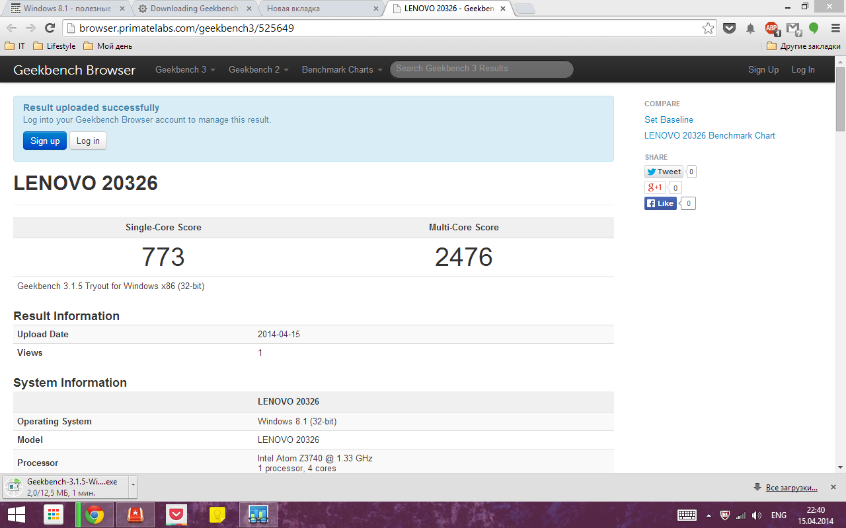Viewport: 846px width, 528px height.
Task: Open the volume control in the tray
Action: point(756,515)
